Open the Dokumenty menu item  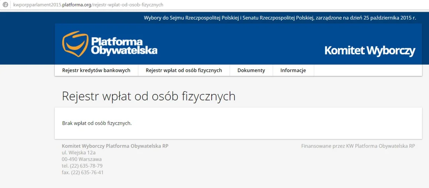251,70
